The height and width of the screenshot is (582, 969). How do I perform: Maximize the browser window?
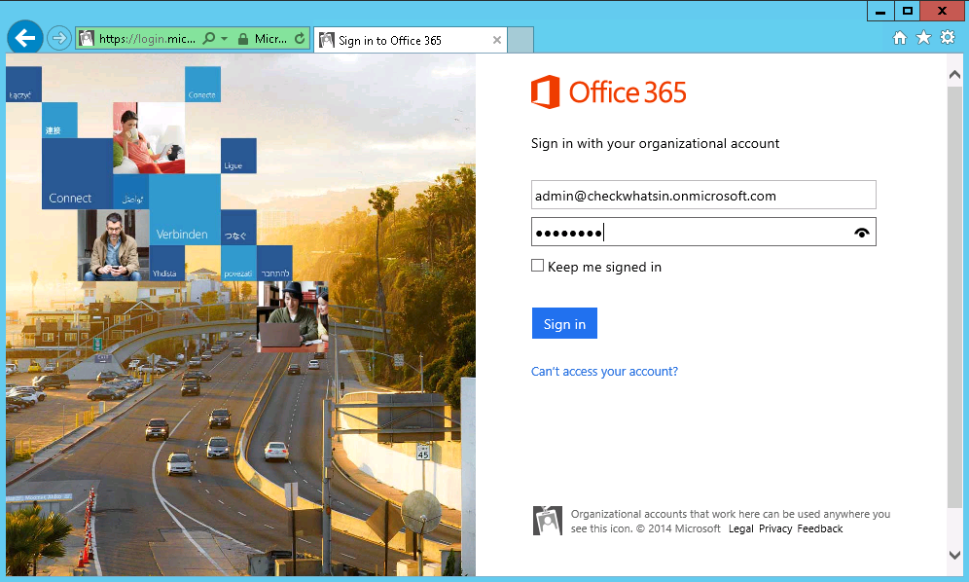click(907, 11)
